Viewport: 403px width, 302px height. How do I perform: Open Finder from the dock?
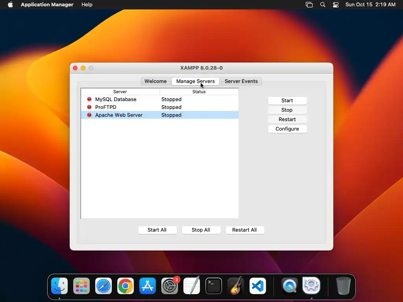click(x=59, y=286)
